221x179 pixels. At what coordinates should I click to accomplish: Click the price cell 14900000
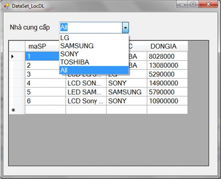coord(167,83)
